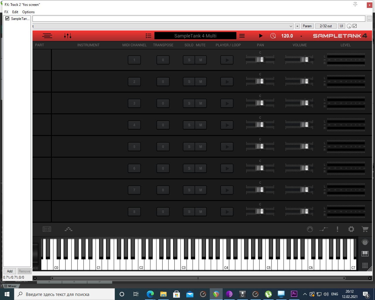Click the 120.0 tempo value
375x300 pixels.
point(287,36)
